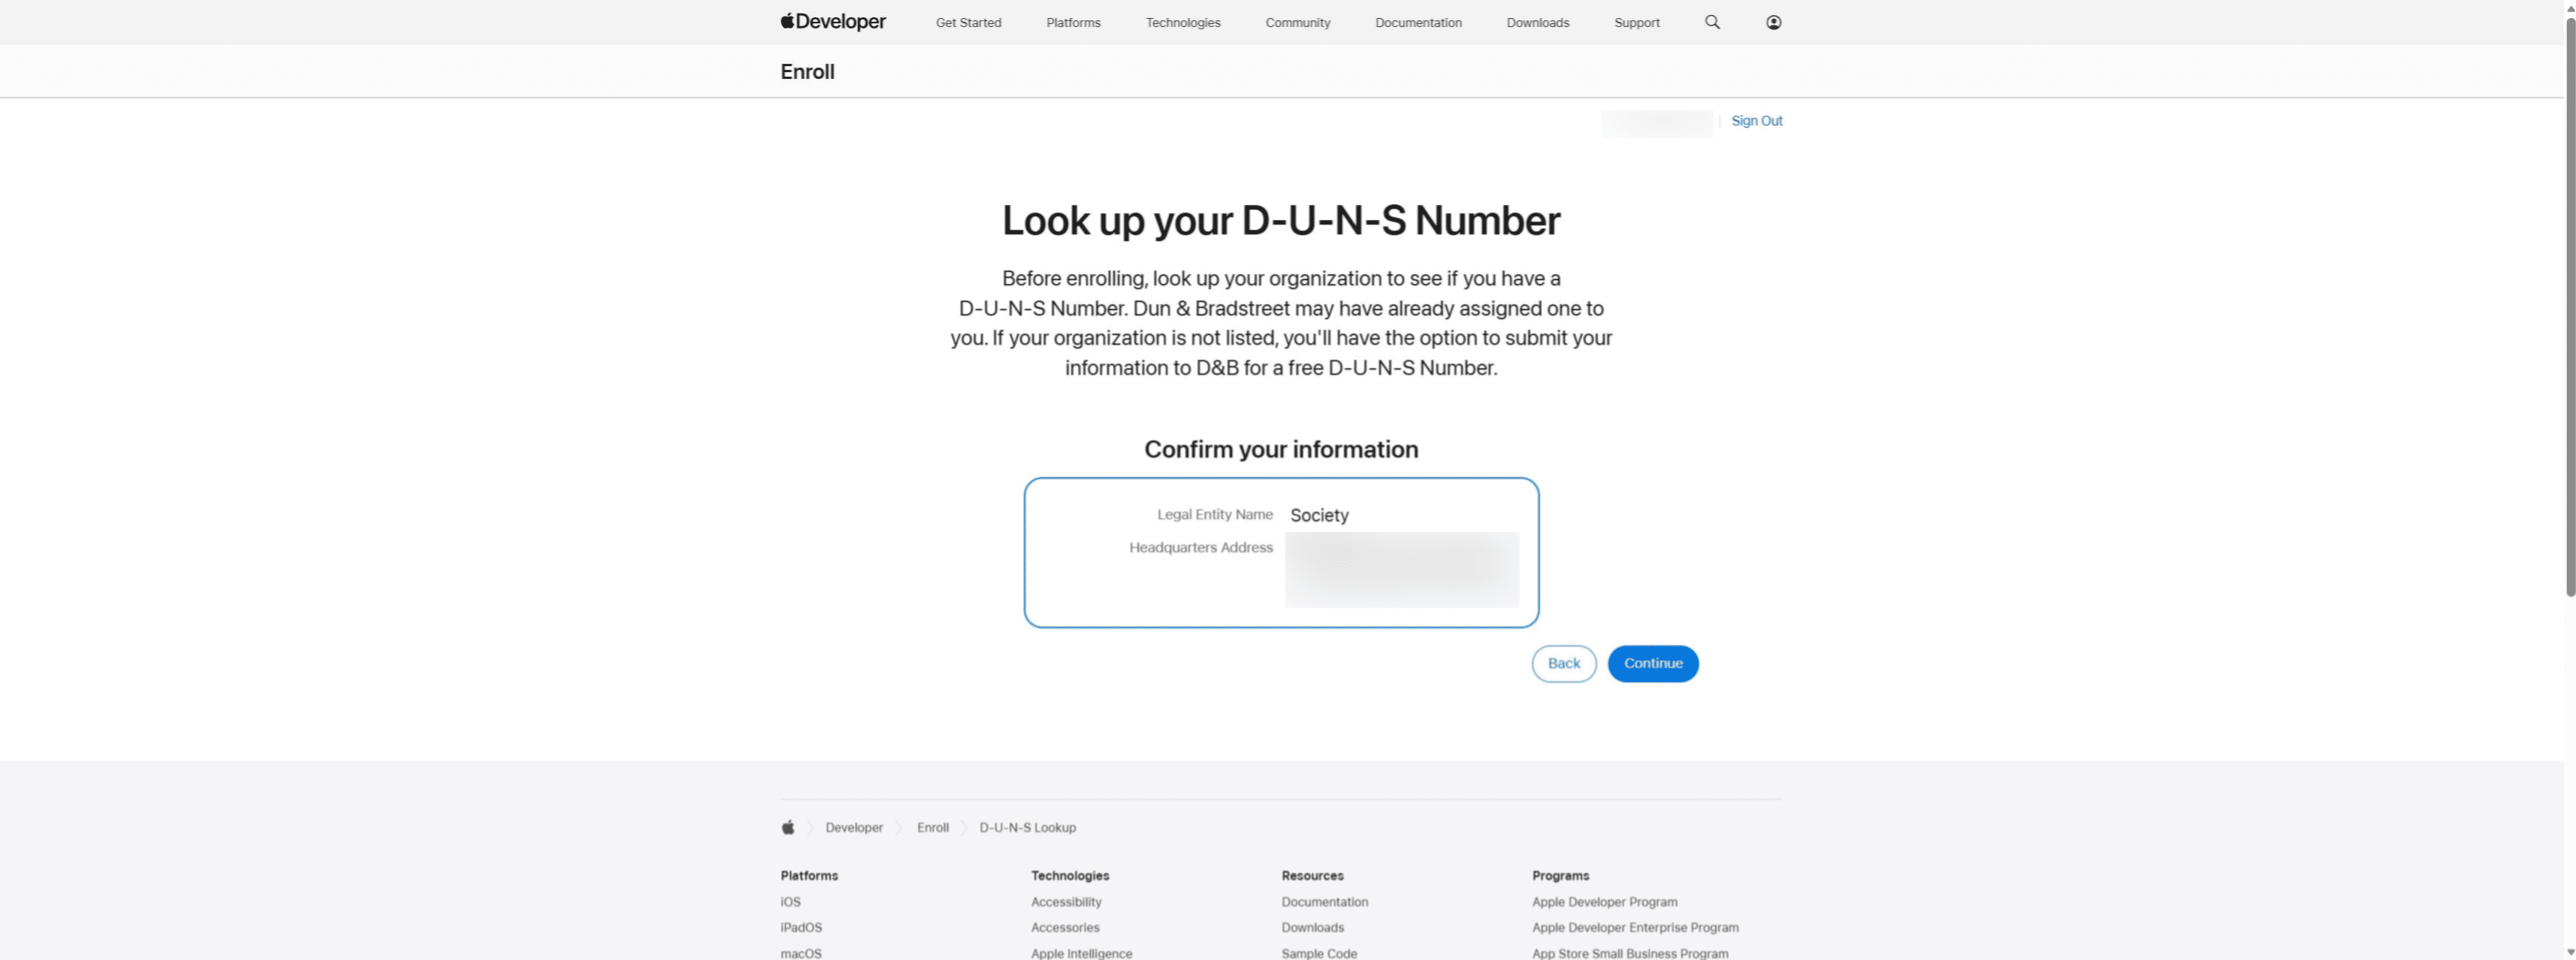This screenshot has height=960, width=2576.
Task: Open Apple Intelligence footer link
Action: [x=1081, y=953]
